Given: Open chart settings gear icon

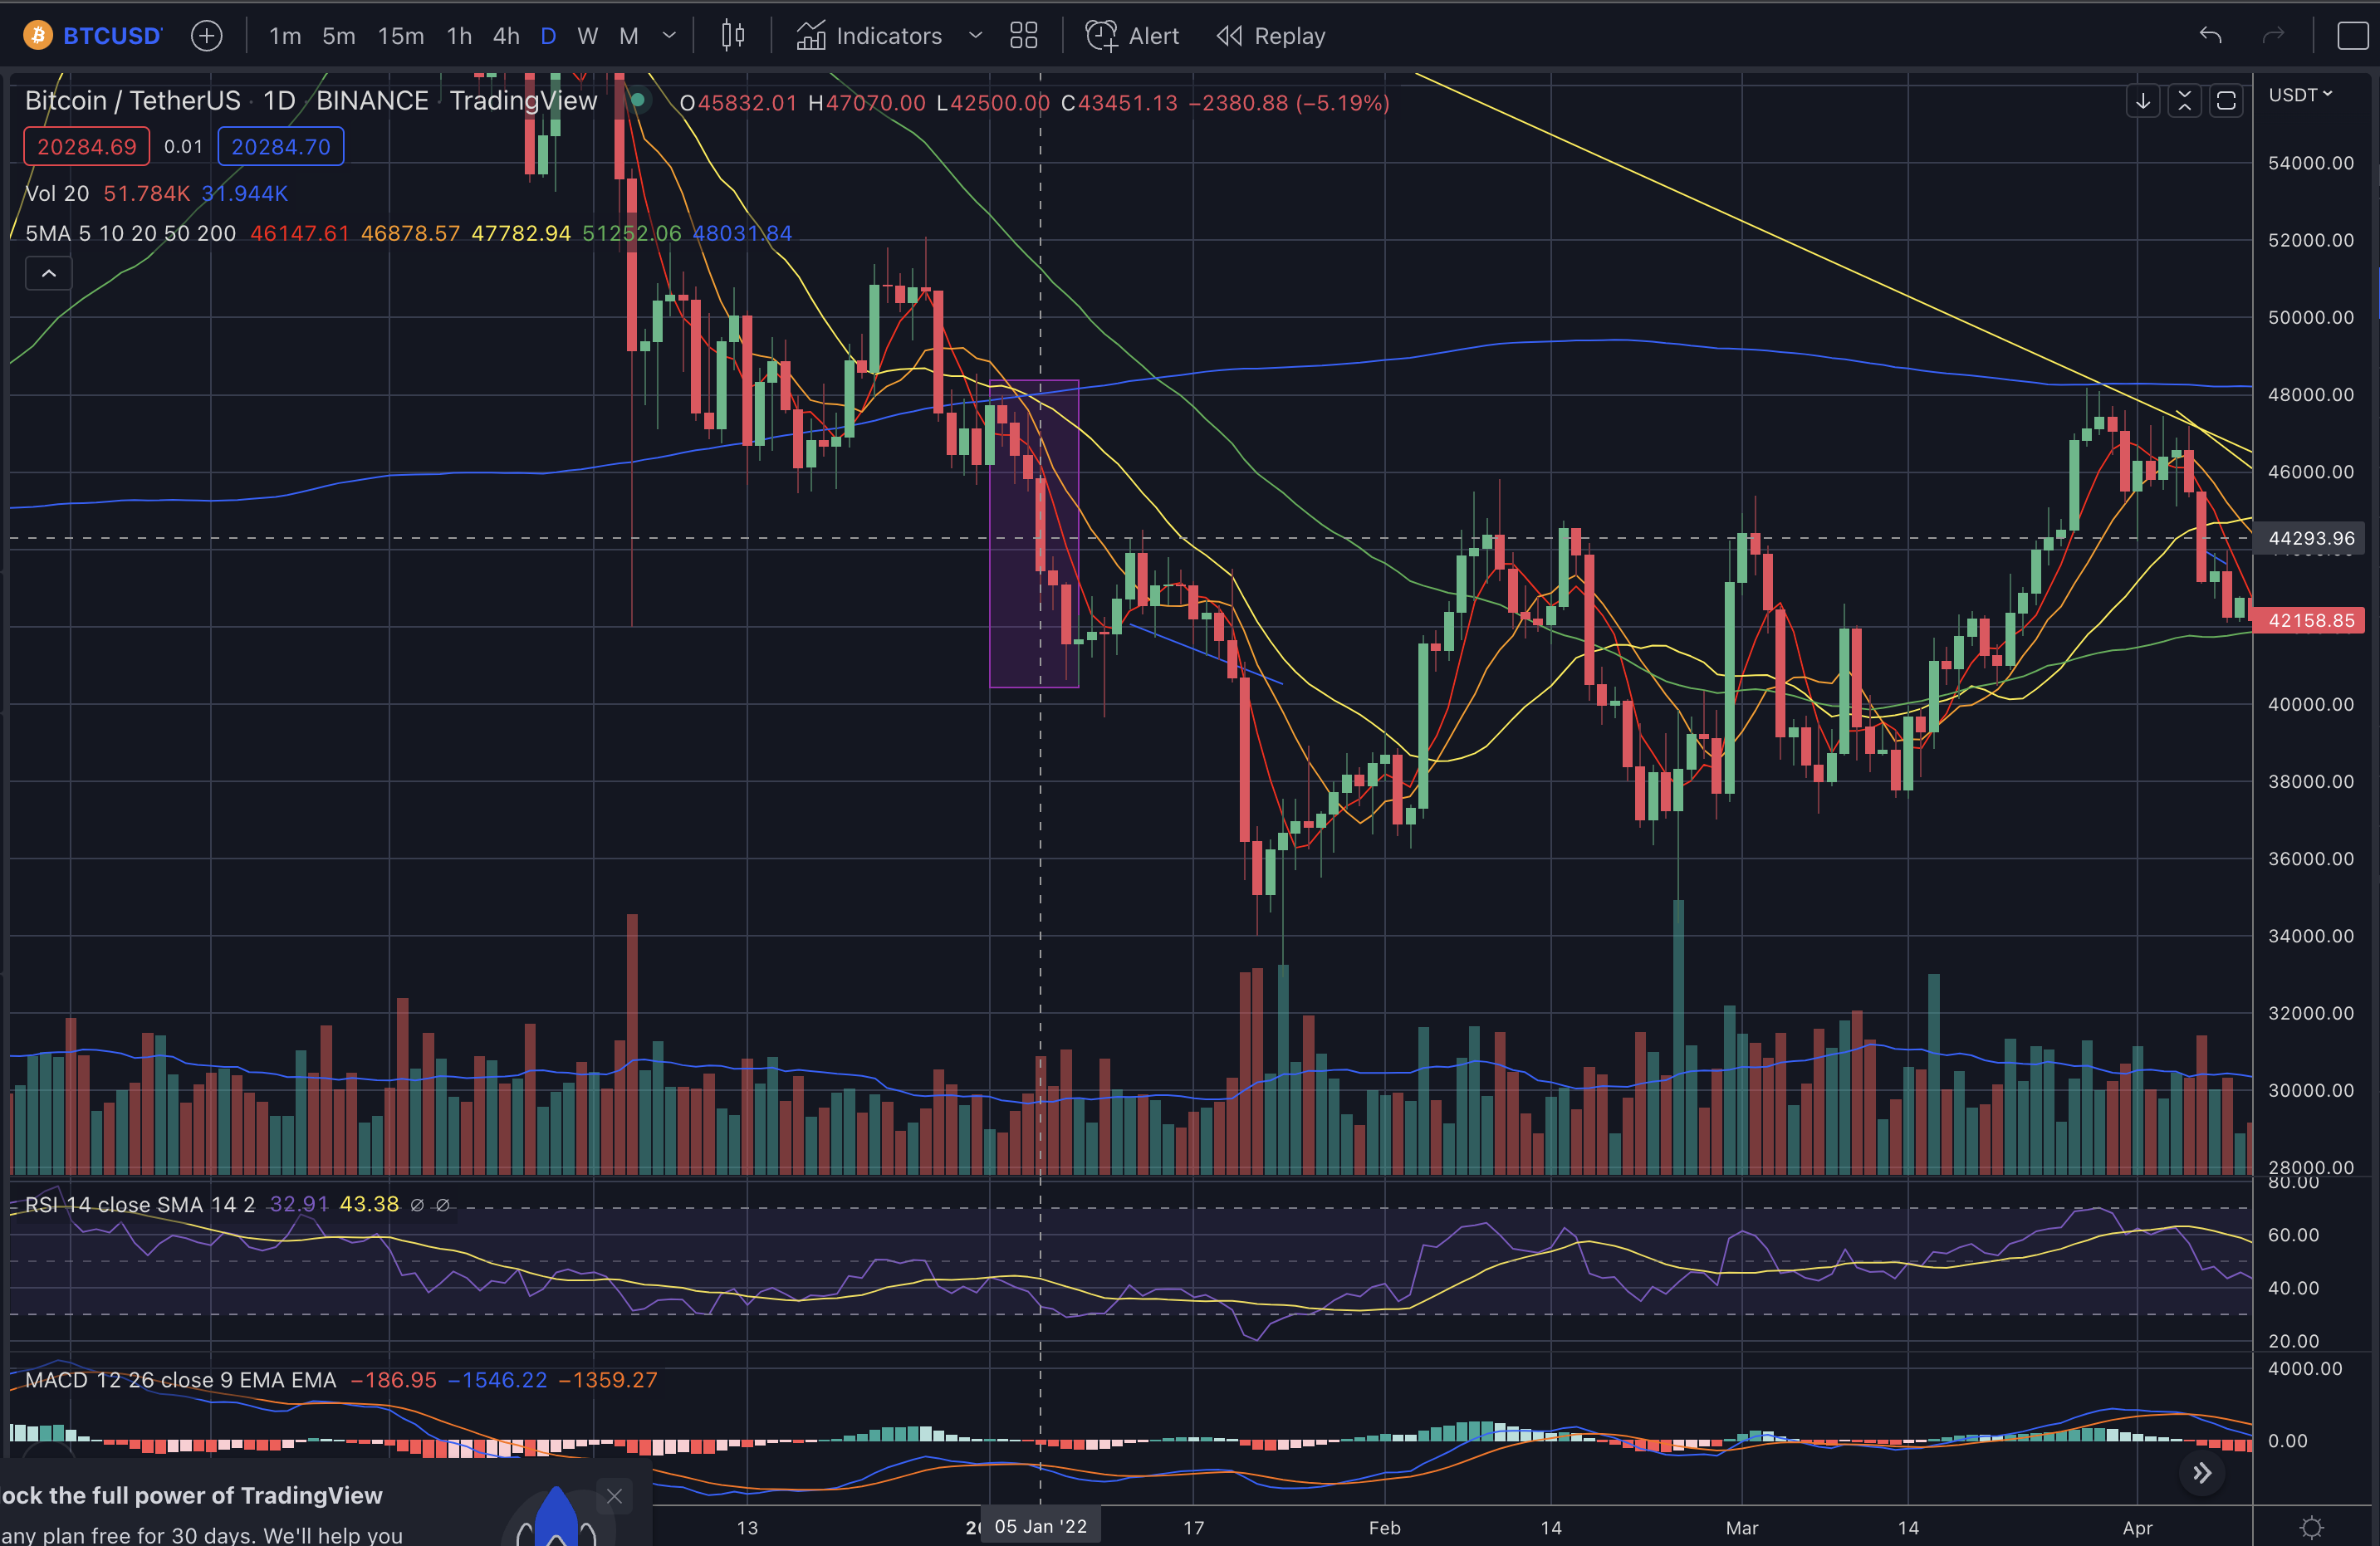Looking at the screenshot, I should tap(2311, 1527).
